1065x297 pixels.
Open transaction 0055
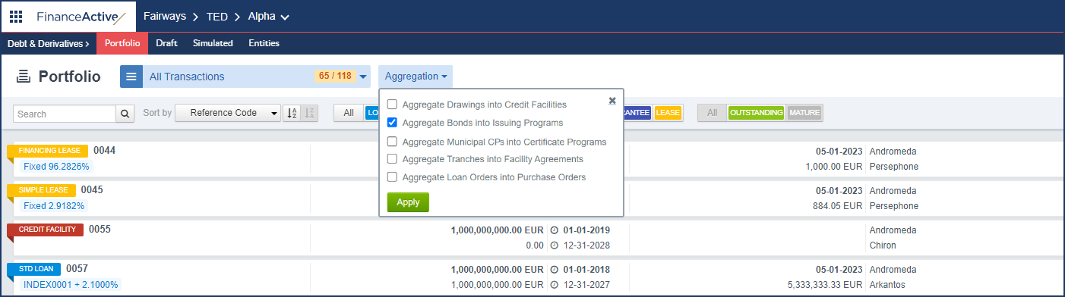[x=100, y=229]
